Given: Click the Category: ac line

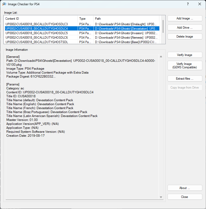Looking at the screenshot, I should point(15,88).
